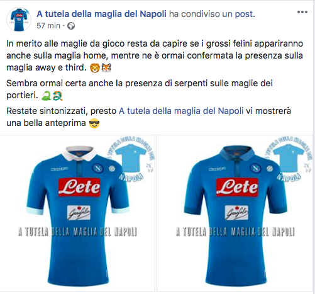Click the "57 min" timestamp

(x=48, y=26)
